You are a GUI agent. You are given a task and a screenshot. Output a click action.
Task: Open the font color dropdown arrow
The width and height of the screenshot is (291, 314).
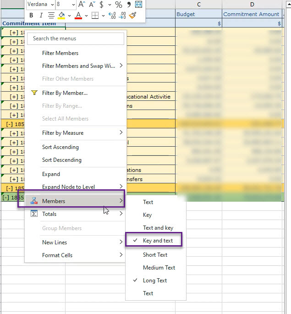(x=86, y=16)
